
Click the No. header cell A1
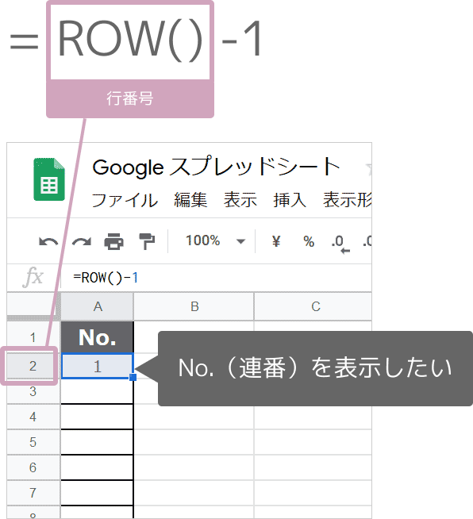(98, 337)
